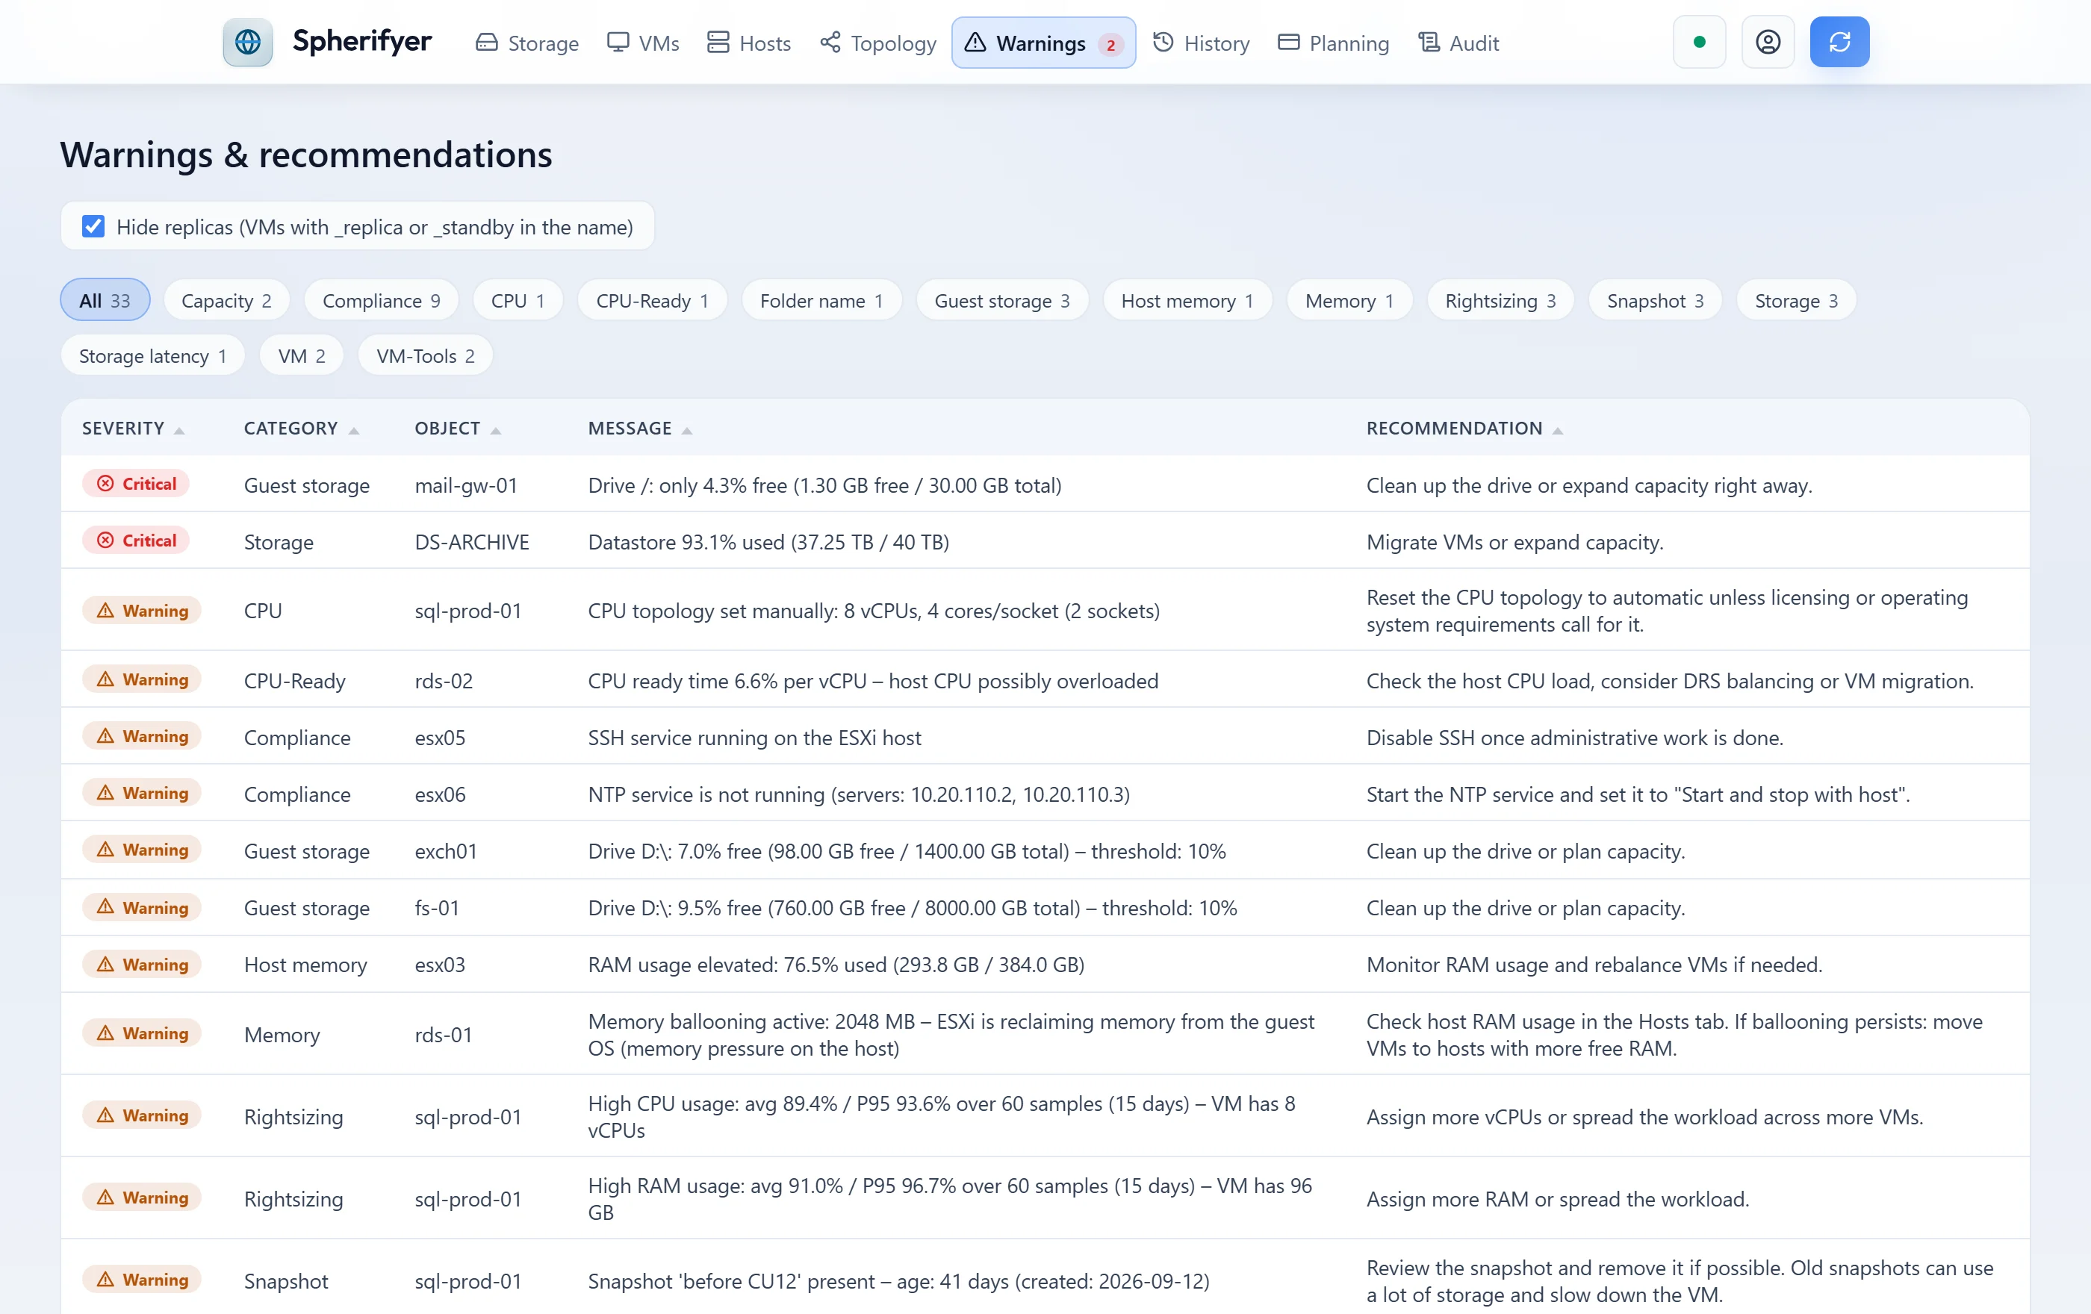The width and height of the screenshot is (2091, 1314).
Task: Select the Guest storage 3 filter
Action: 1002,300
